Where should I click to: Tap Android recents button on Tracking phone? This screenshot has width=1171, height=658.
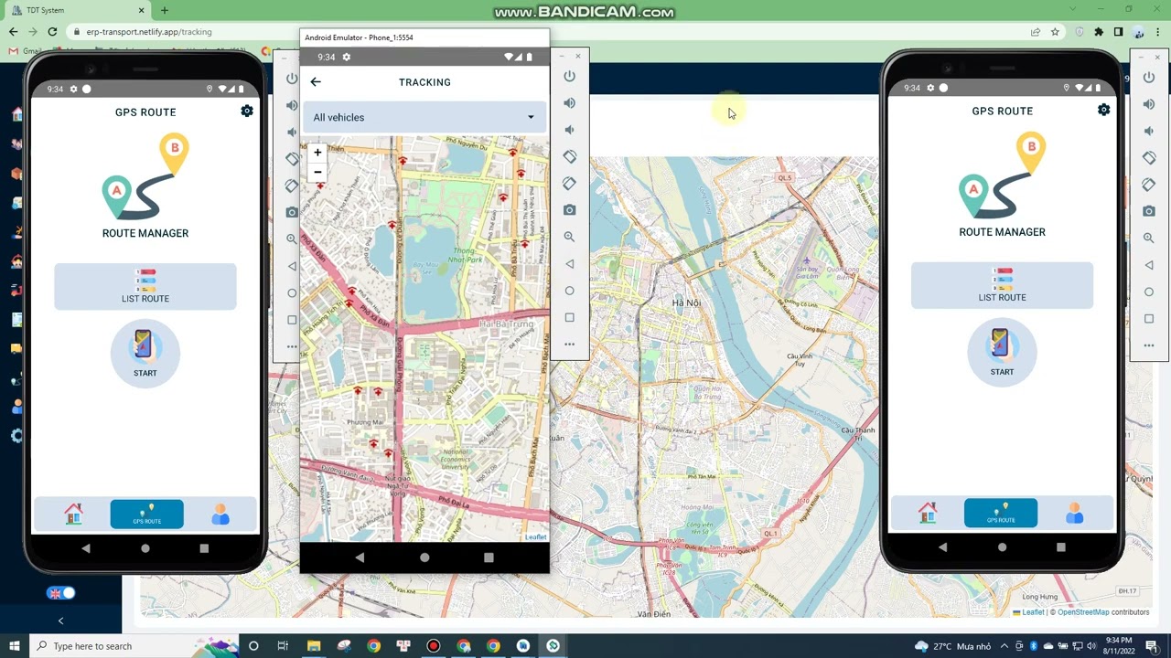tap(489, 557)
